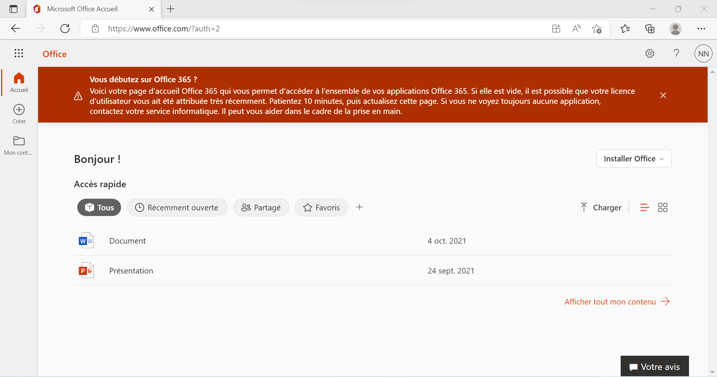This screenshot has width=717, height=377.
Task: Open a new browser tab
Action: pyautogui.click(x=171, y=9)
